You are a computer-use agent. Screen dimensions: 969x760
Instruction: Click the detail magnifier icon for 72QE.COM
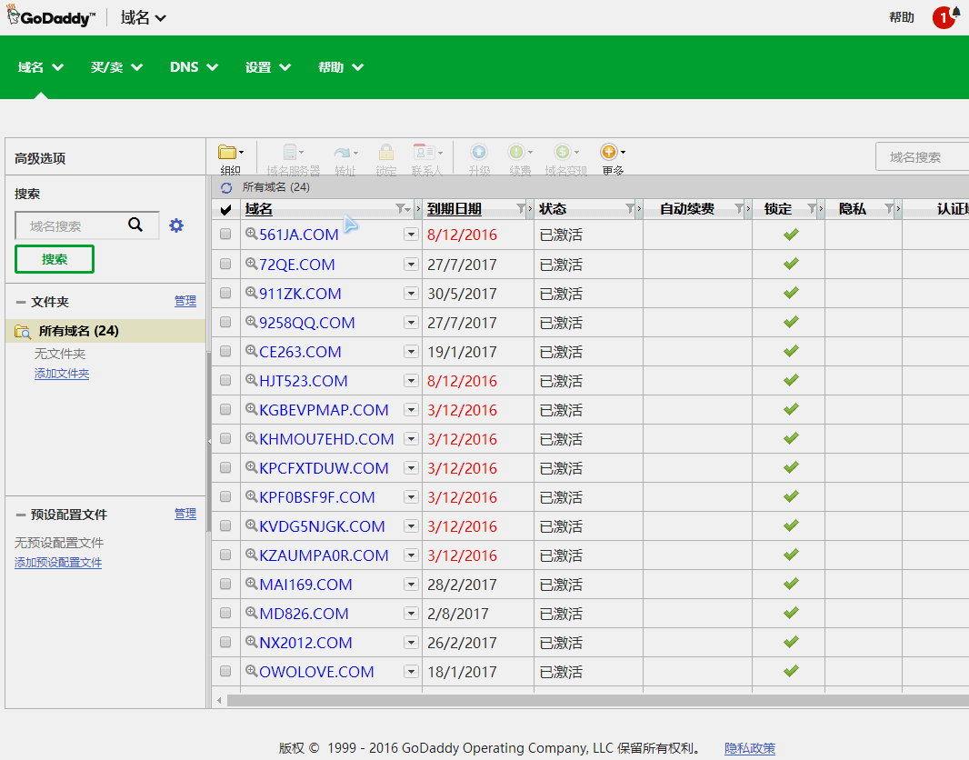click(x=251, y=264)
